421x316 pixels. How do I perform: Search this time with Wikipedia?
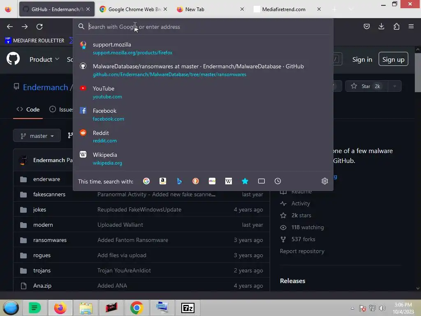pos(229,181)
